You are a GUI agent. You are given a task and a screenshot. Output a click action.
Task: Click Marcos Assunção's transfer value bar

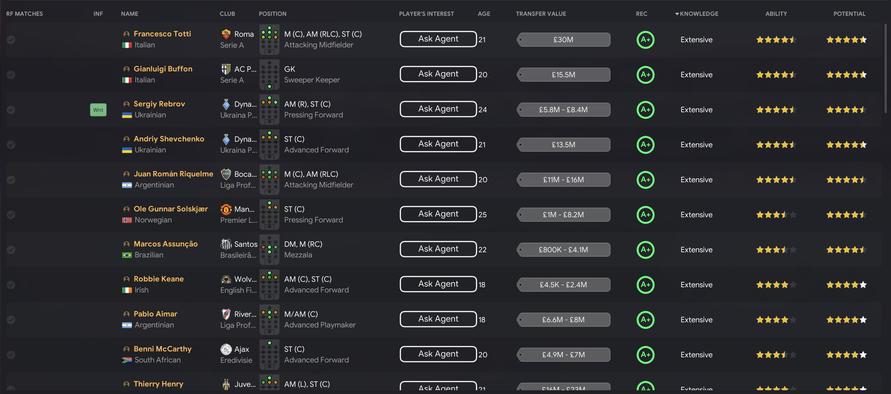(563, 250)
